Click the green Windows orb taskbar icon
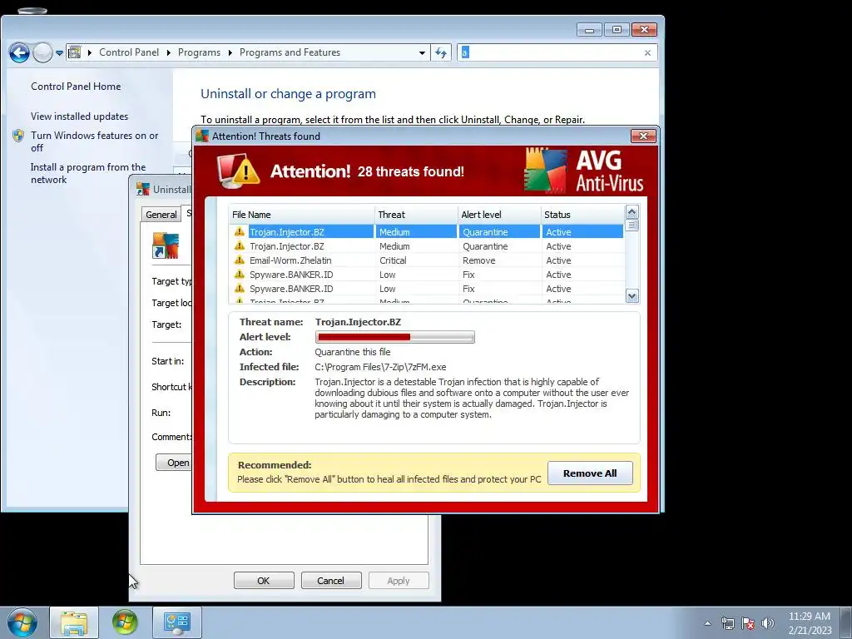 125,622
